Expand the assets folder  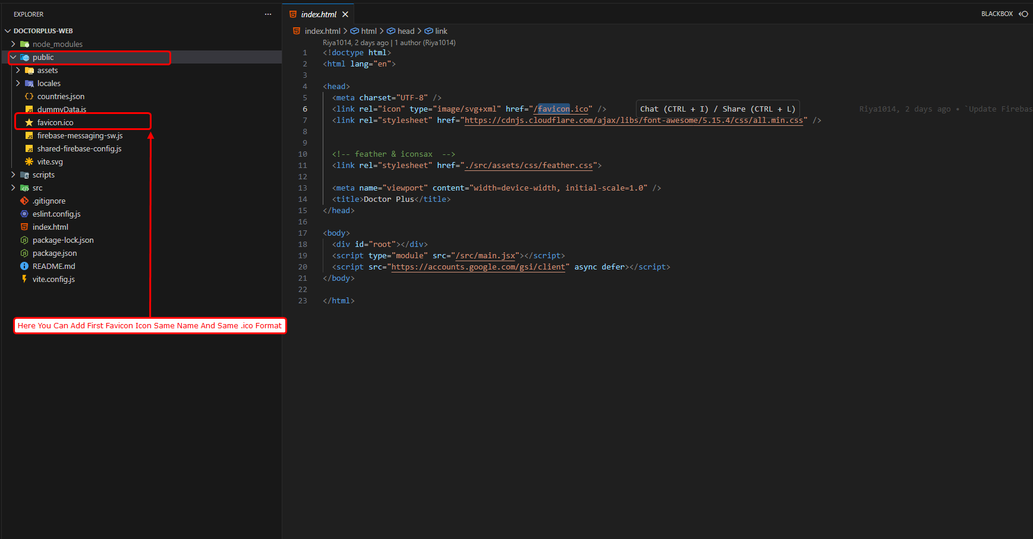(x=18, y=70)
